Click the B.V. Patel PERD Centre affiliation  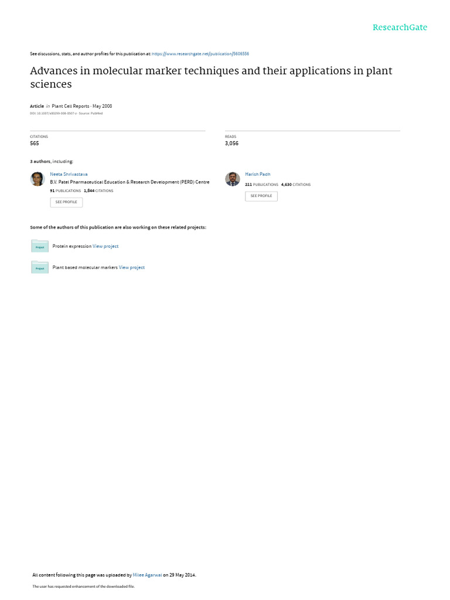129,182
